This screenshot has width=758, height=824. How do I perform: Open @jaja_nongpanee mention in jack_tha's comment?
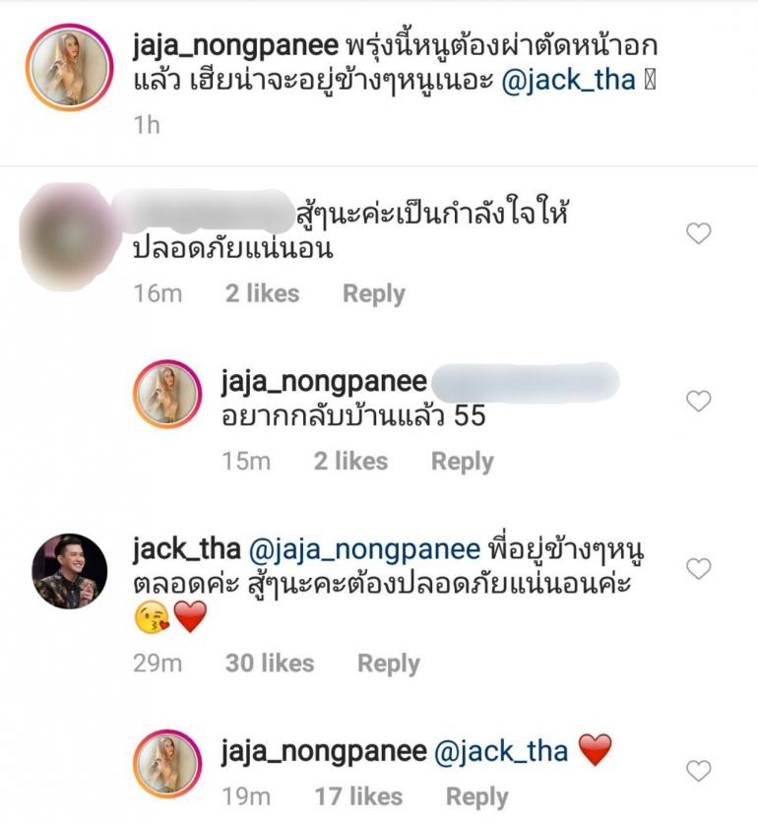pyautogui.click(x=364, y=550)
